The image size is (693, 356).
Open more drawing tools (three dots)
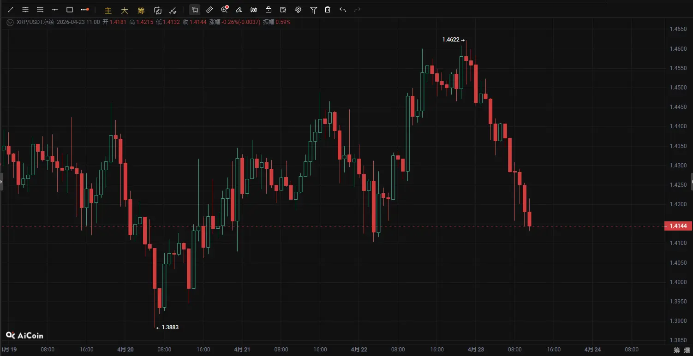[84, 9]
